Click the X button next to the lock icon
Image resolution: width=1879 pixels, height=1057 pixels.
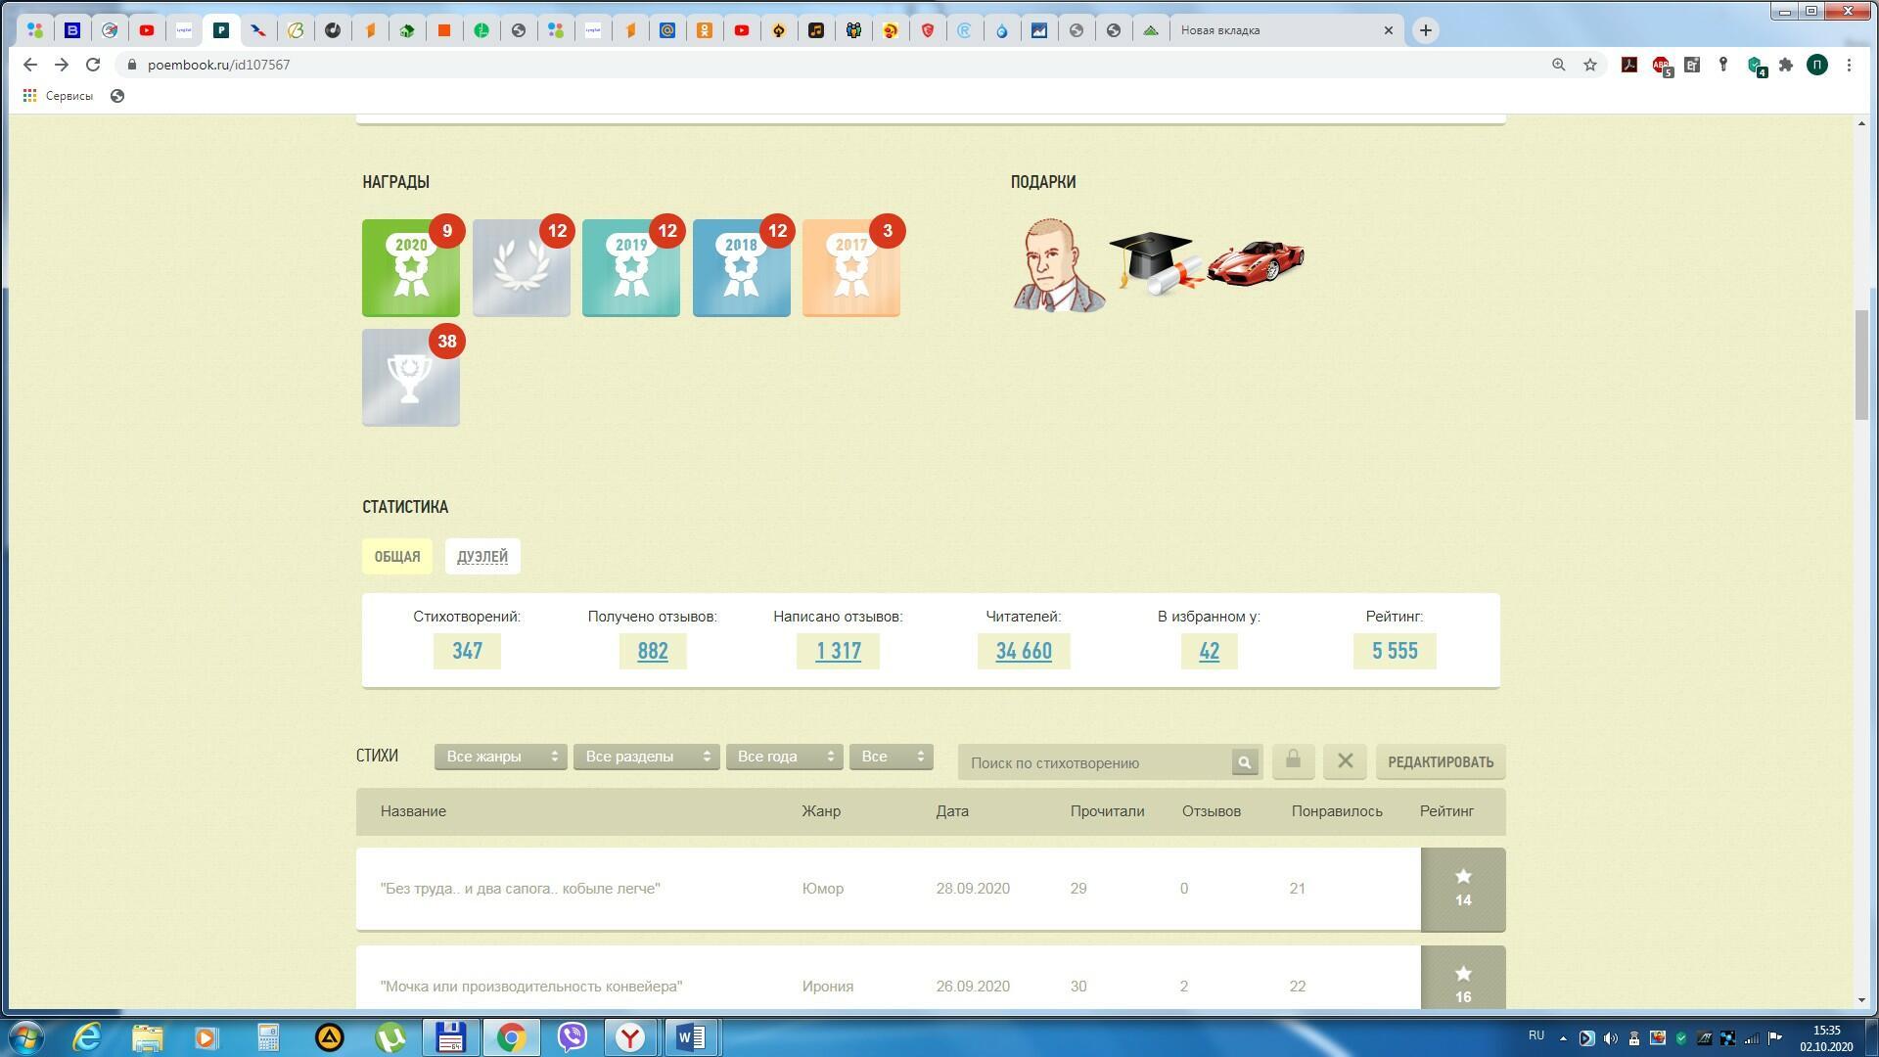(x=1345, y=760)
